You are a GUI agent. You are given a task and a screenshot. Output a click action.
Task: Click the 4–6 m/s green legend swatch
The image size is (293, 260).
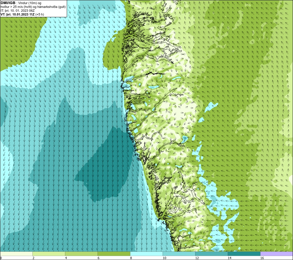(x=81, y=254)
